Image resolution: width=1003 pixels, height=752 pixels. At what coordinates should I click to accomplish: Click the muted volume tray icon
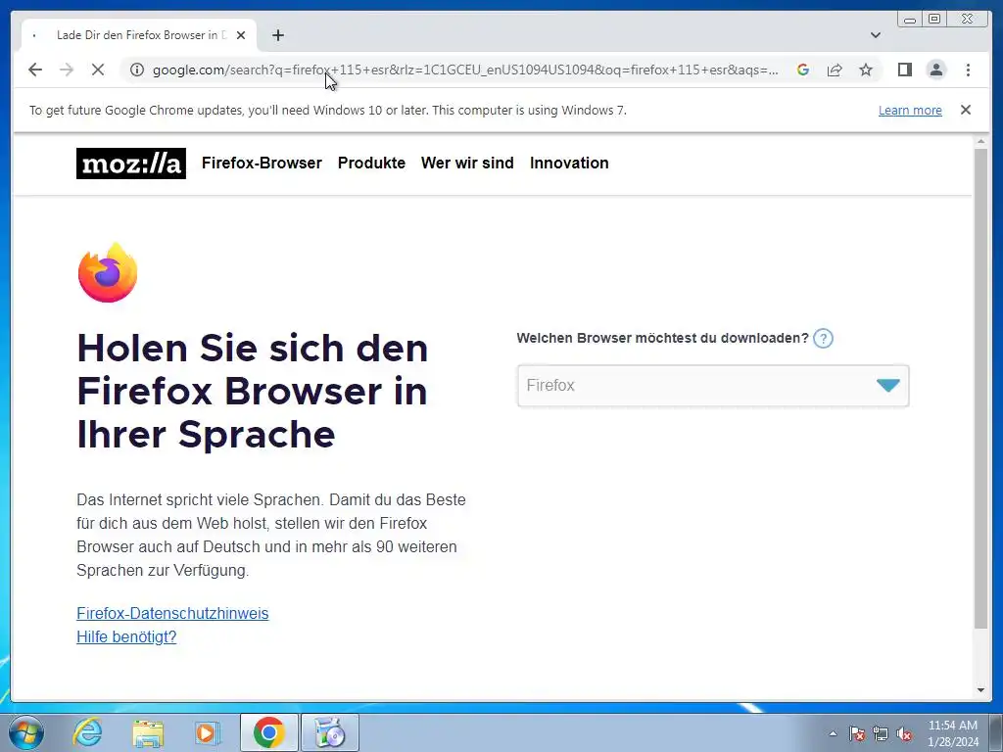(904, 733)
